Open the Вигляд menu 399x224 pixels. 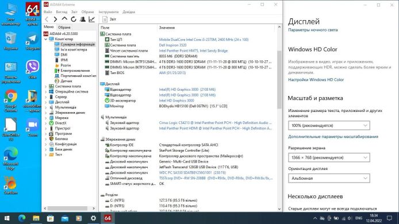tap(62, 12)
